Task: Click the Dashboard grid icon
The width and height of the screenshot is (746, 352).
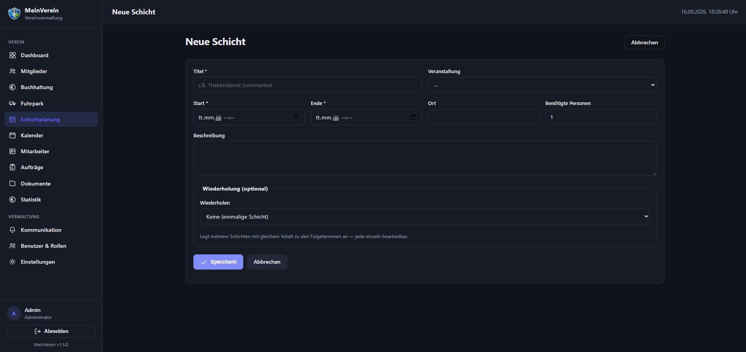Action: tap(12, 55)
